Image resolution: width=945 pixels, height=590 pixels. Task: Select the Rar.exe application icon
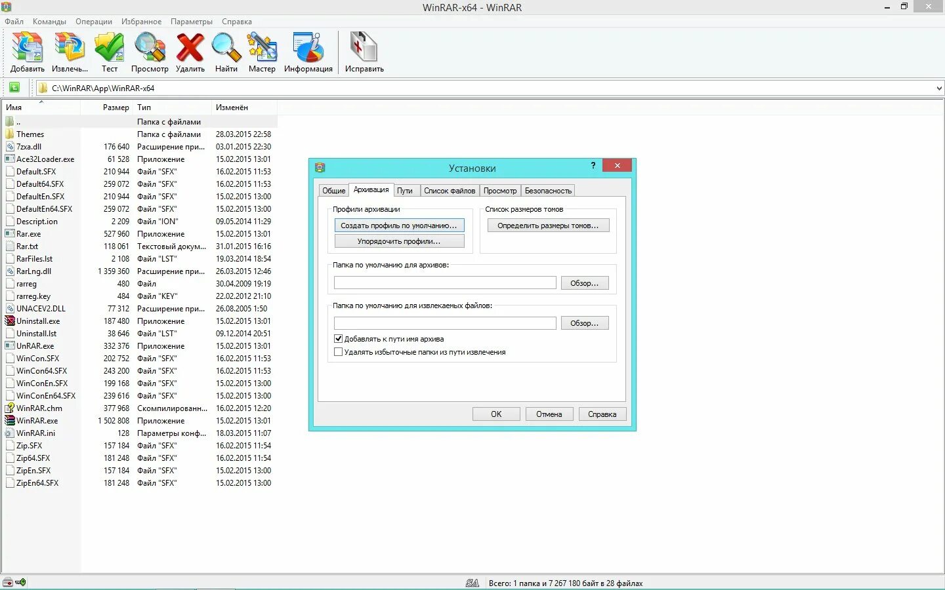(x=10, y=233)
